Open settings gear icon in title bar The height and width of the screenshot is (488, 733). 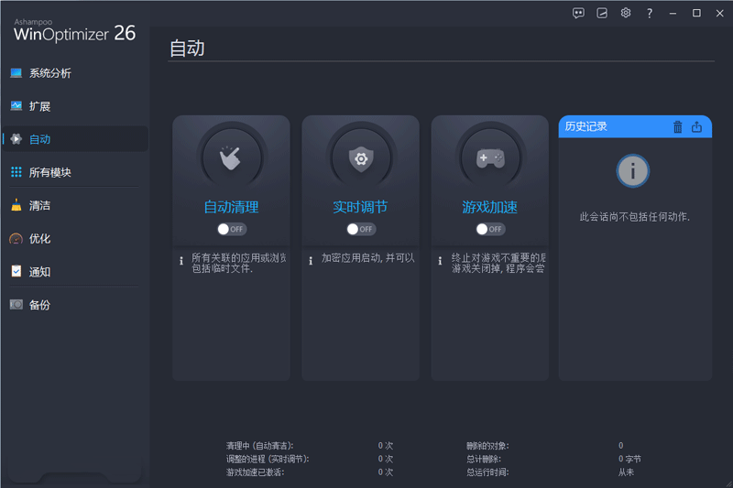(x=626, y=13)
